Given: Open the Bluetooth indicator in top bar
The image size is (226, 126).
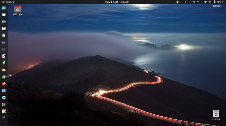Looking at the screenshot, I should pyautogui.click(x=186, y=2).
